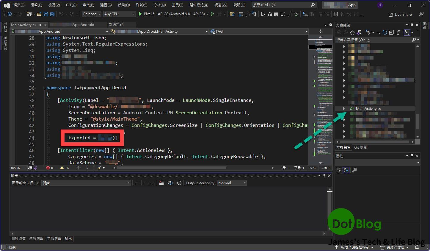430x251 pixels.
Task: Click the Undo icon in the toolbar
Action: click(62, 14)
